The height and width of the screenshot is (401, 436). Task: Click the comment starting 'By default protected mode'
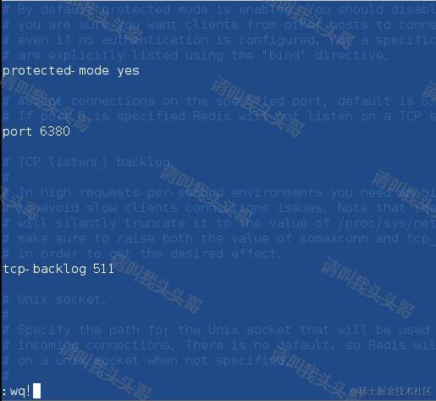[219, 9]
